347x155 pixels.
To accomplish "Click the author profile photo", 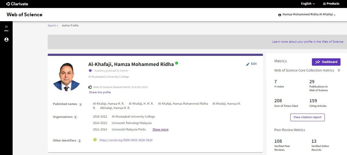I will click(67, 77).
